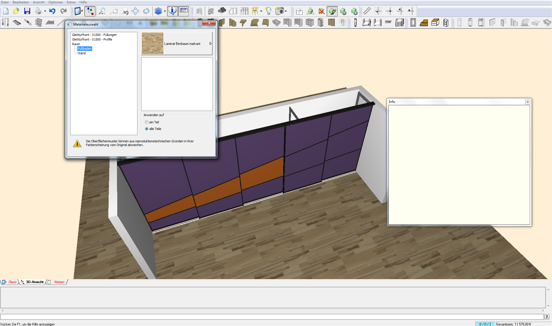Select Wand in the material tree
This screenshot has height=326, width=552.
[82, 53]
